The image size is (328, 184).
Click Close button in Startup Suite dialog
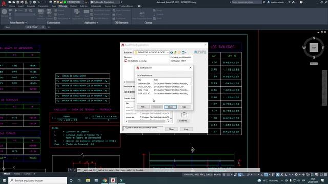[171, 107]
